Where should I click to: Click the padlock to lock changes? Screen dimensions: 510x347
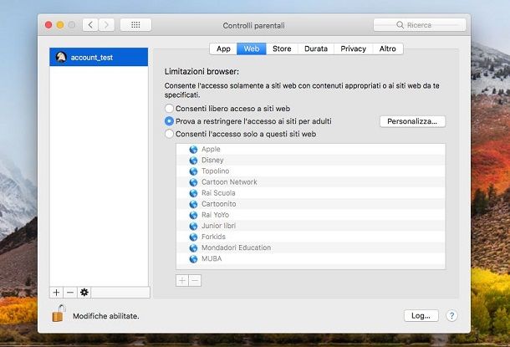(59, 314)
